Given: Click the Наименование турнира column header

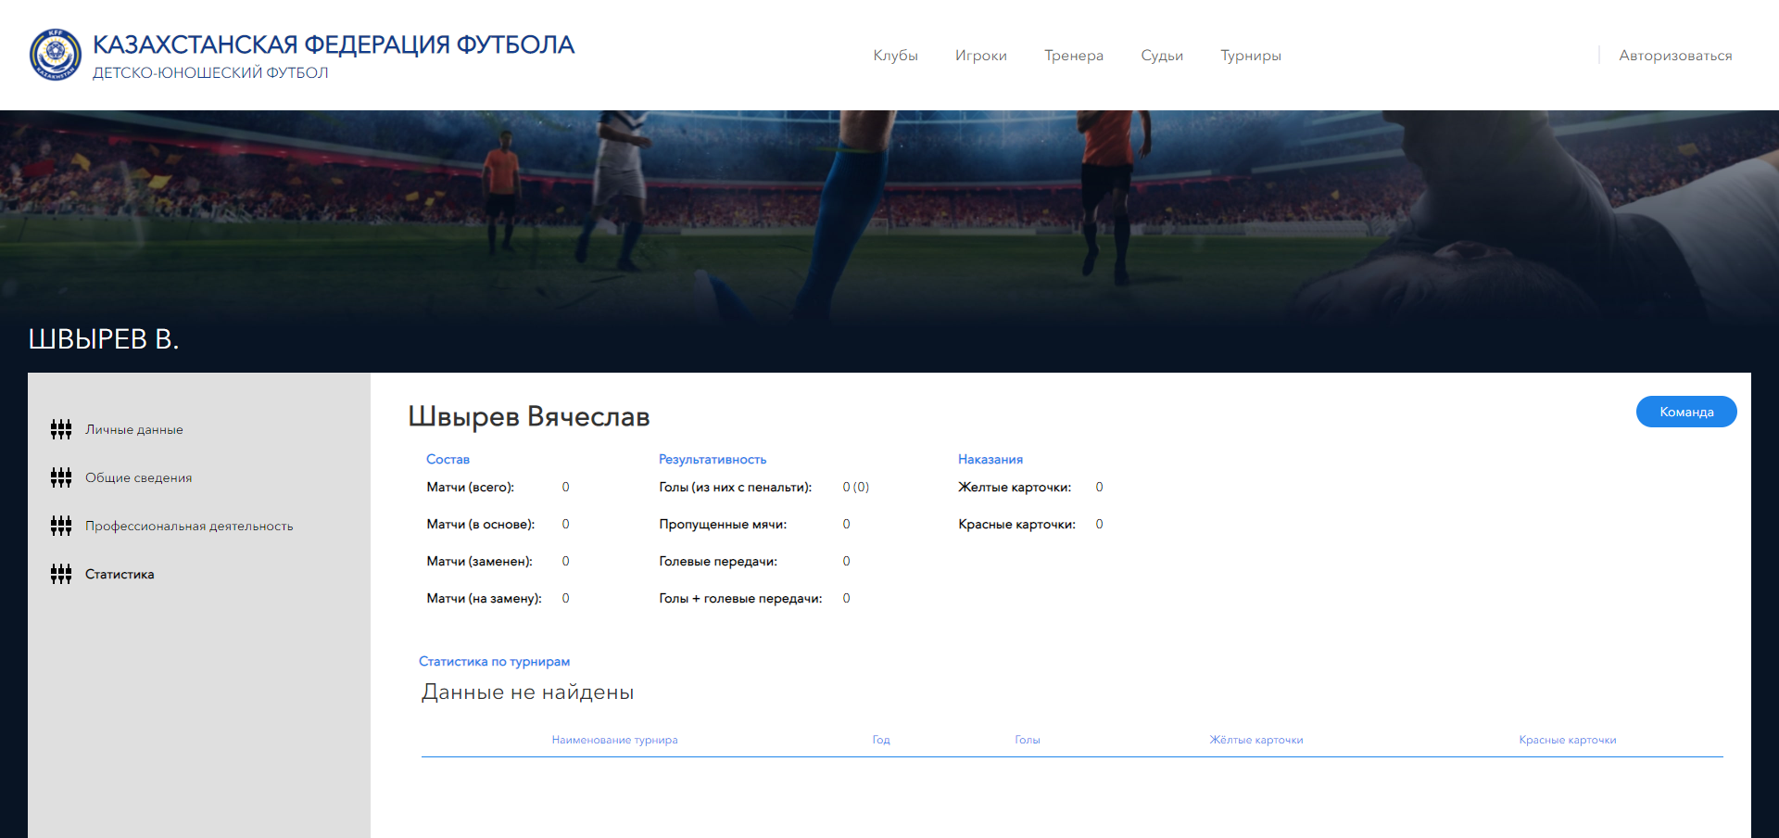Looking at the screenshot, I should tap(614, 740).
